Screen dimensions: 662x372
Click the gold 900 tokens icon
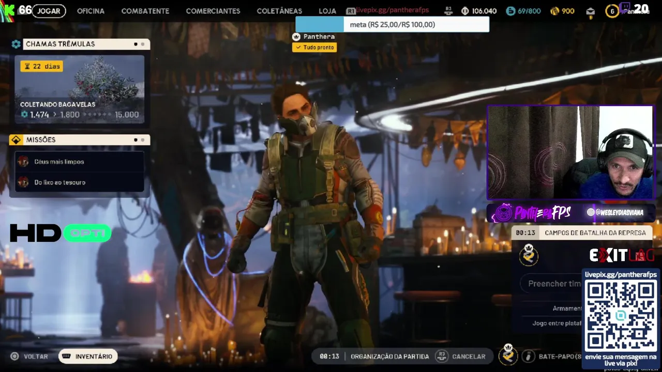[x=554, y=11]
